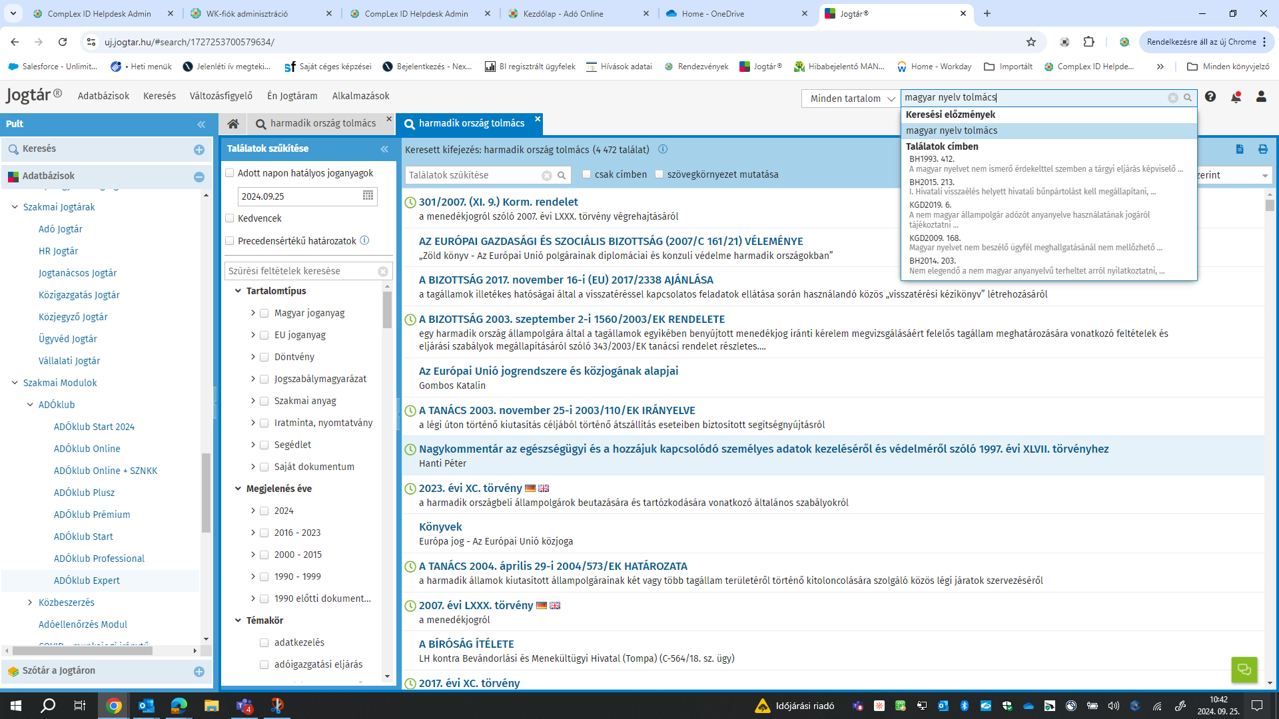The width and height of the screenshot is (1279, 719).
Task: Open the user profile icon
Action: point(1261,97)
